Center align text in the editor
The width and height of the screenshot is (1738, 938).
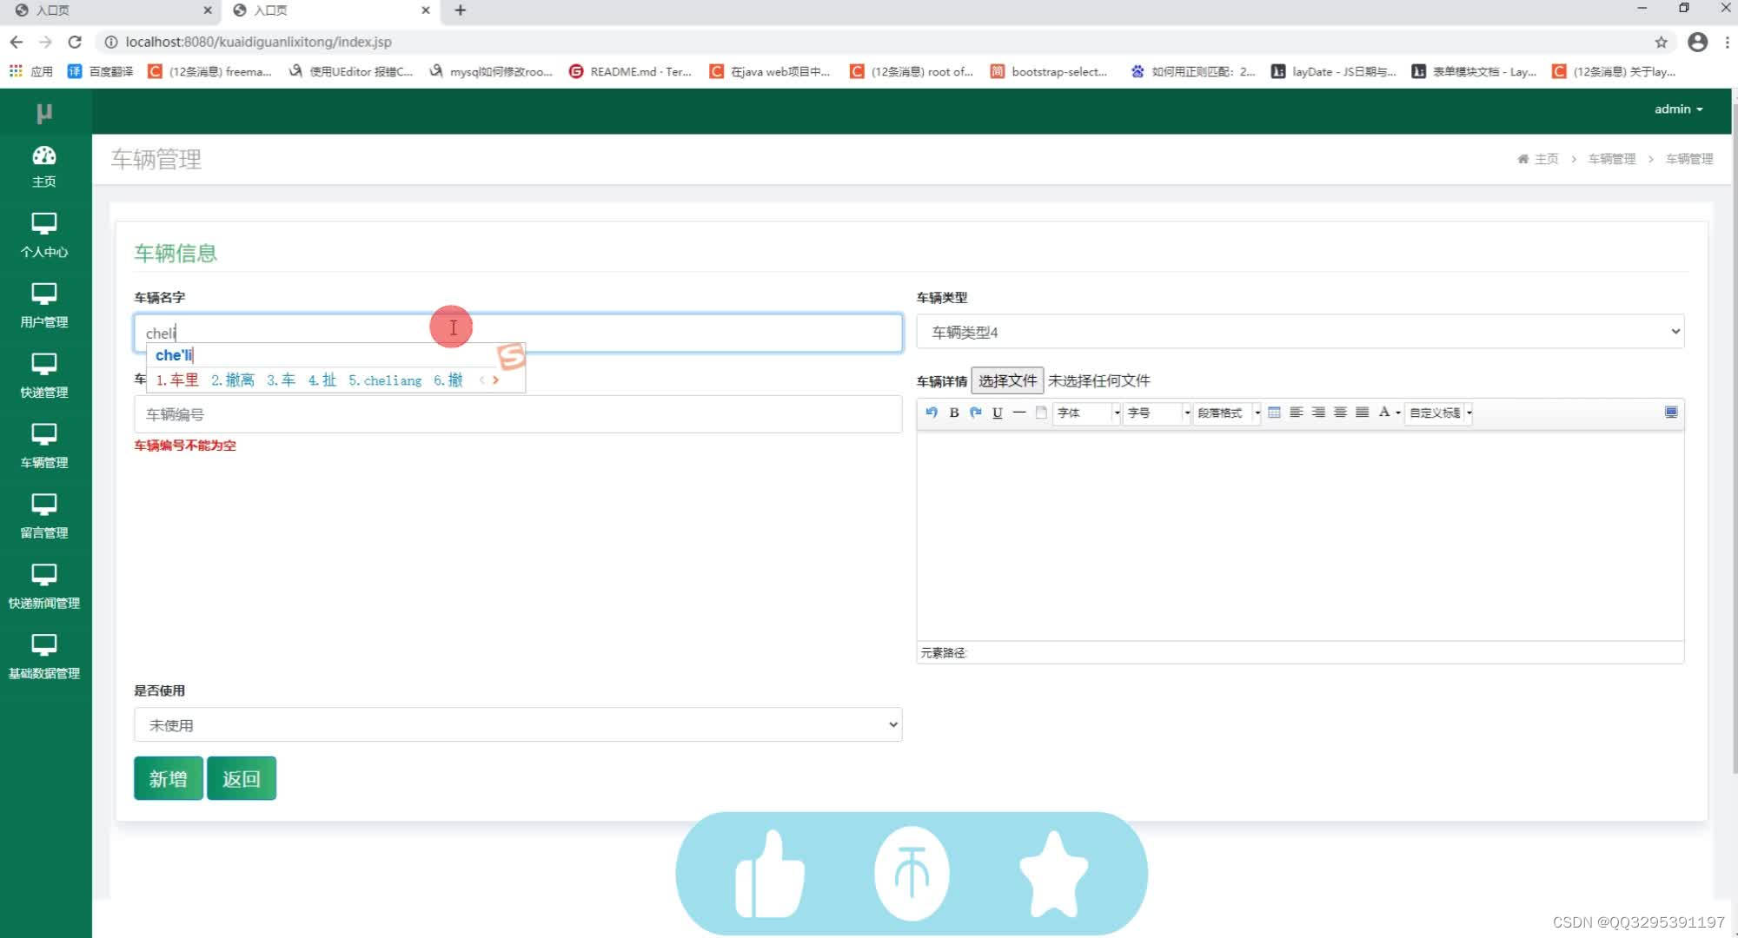1340,413
